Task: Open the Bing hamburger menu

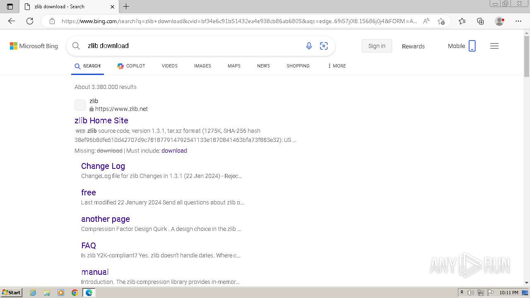Action: (x=494, y=46)
